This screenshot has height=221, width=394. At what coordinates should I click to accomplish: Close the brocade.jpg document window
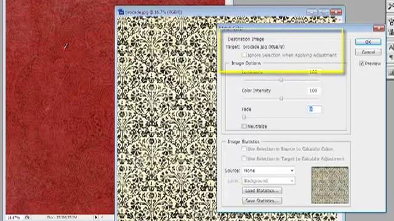336,12
